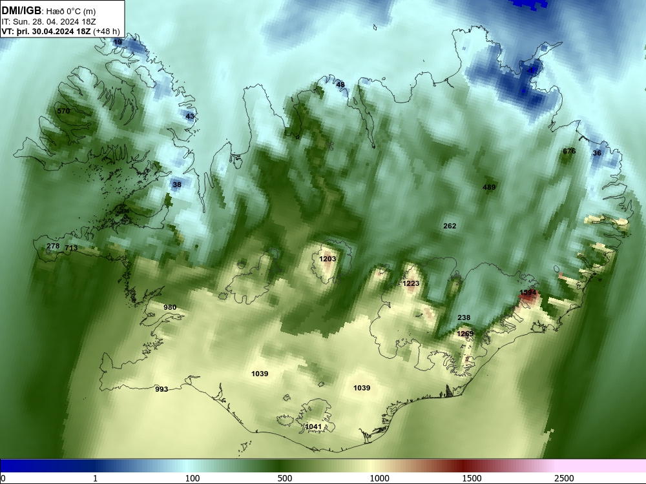The width and height of the screenshot is (646, 484).
Task: Select the 489 value label
Action: pos(489,187)
